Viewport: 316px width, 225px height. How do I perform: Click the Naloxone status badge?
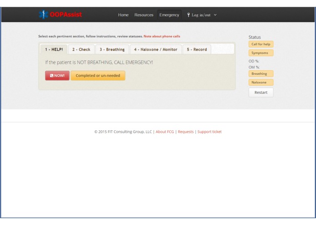click(261, 82)
